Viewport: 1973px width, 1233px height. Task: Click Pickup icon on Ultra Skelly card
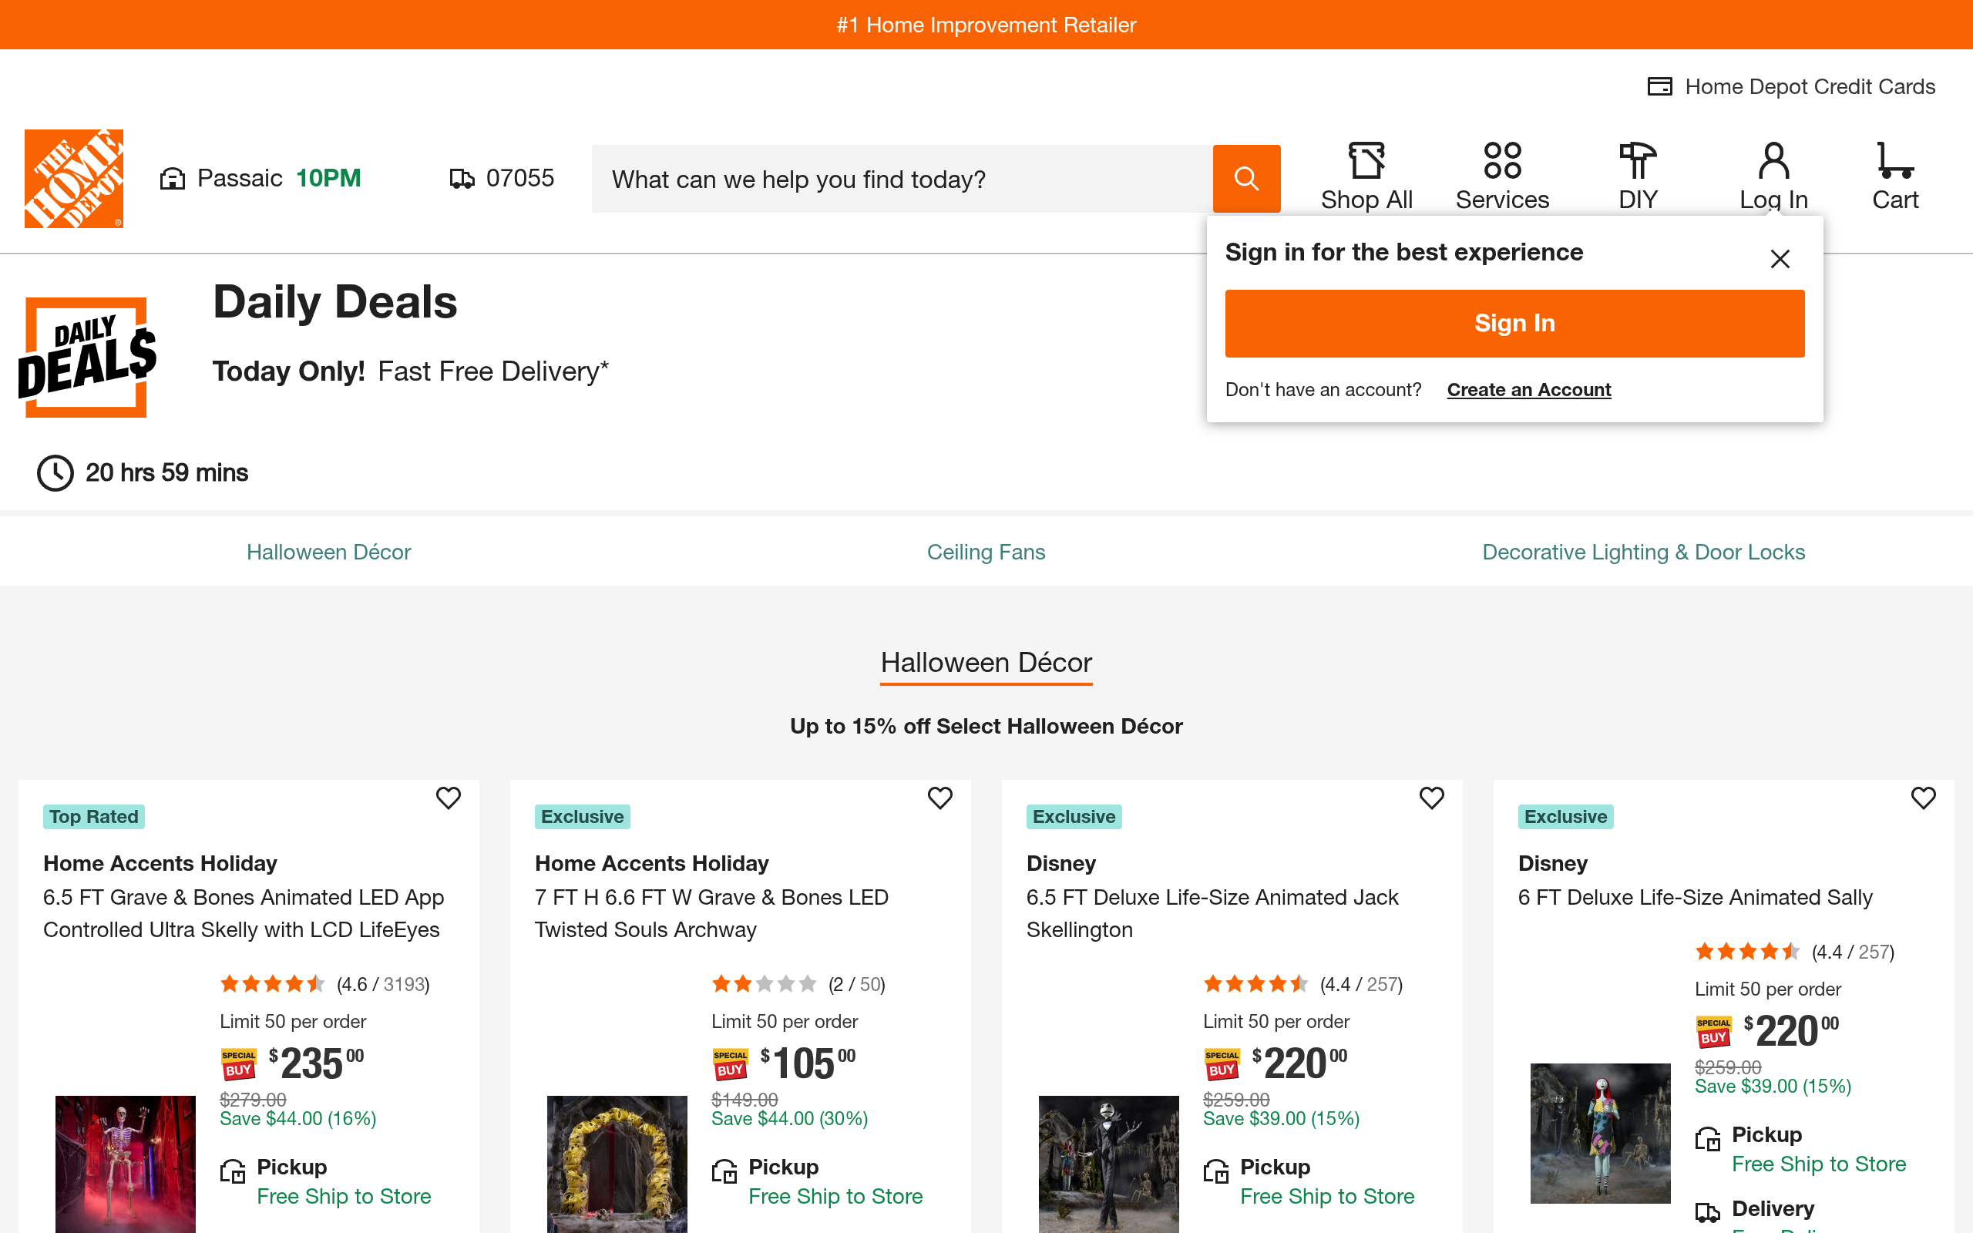232,1171
